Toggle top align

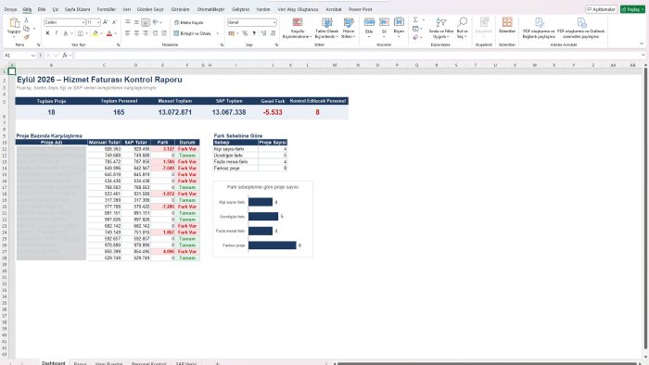(128, 22)
